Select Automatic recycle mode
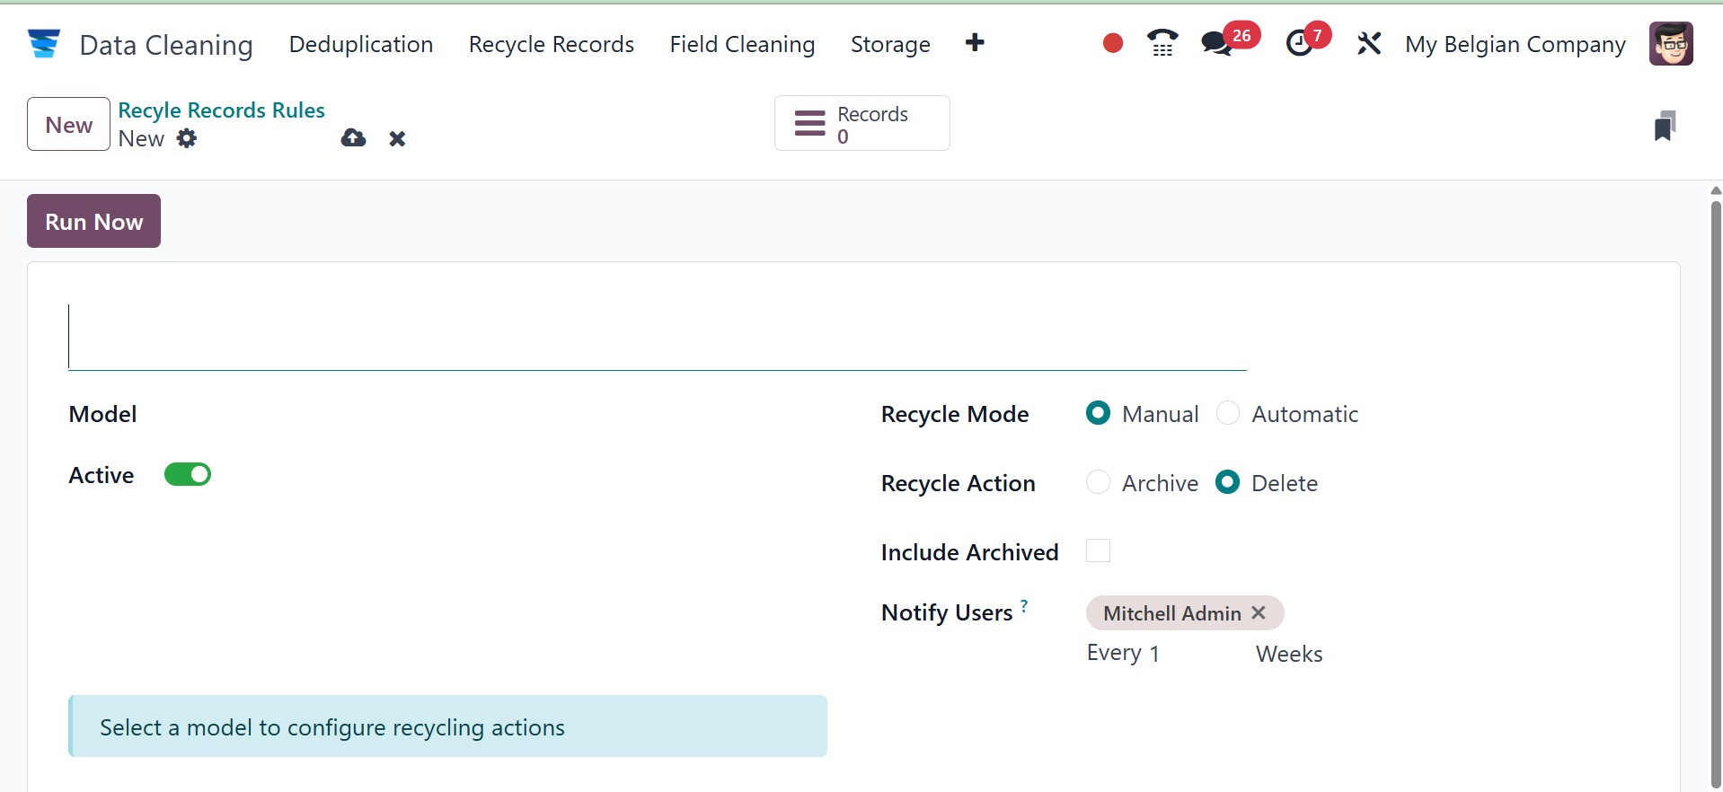The height and width of the screenshot is (792, 1723). point(1228,413)
